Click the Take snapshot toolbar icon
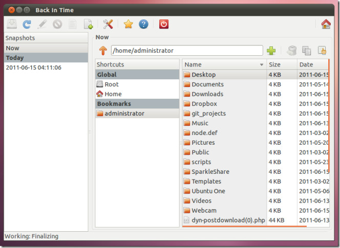 point(12,24)
